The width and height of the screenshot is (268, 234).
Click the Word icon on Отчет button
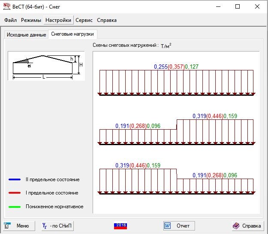167,226
